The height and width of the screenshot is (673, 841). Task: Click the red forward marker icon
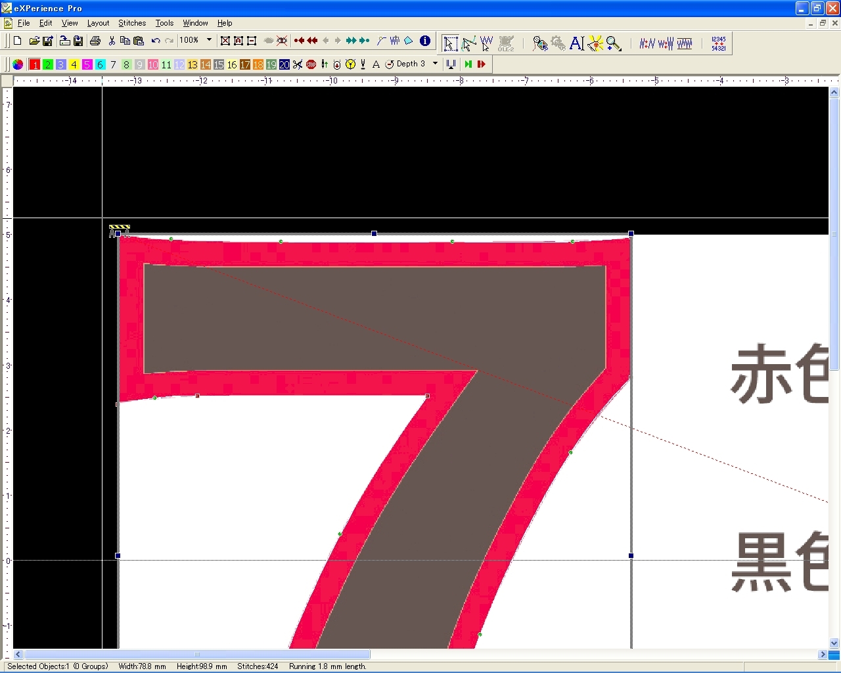481,64
